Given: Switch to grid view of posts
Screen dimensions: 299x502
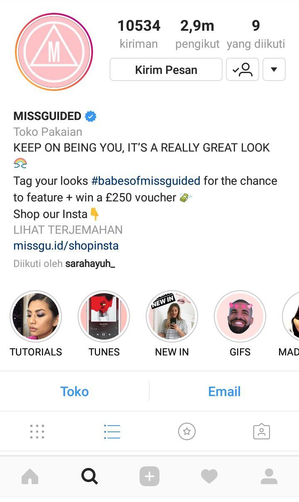Looking at the screenshot, I should click(37, 432).
